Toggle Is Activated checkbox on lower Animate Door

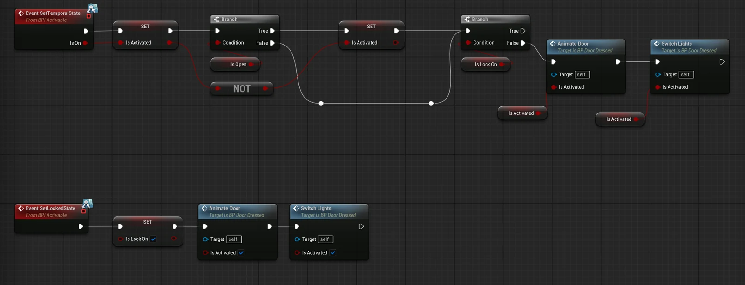[241, 253]
